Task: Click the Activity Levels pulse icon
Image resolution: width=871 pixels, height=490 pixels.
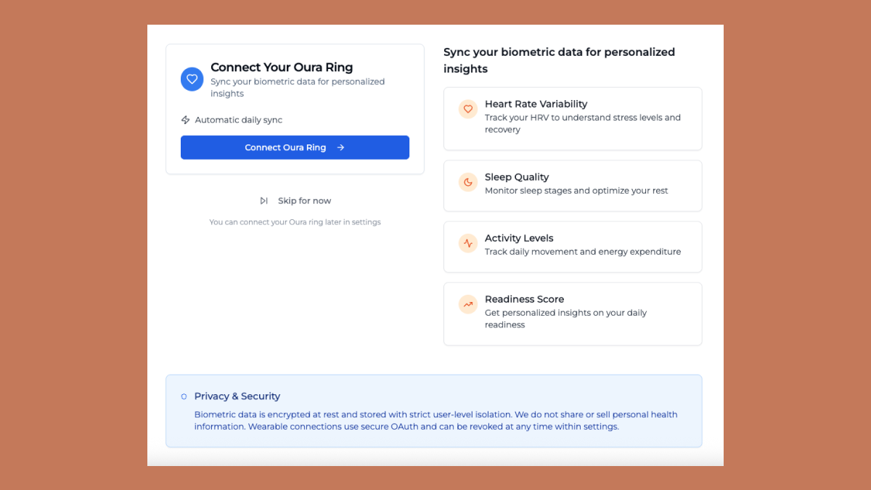Action: coord(468,243)
